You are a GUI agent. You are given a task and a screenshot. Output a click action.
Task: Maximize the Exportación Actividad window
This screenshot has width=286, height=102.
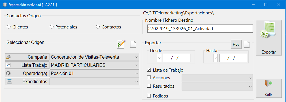266,5
